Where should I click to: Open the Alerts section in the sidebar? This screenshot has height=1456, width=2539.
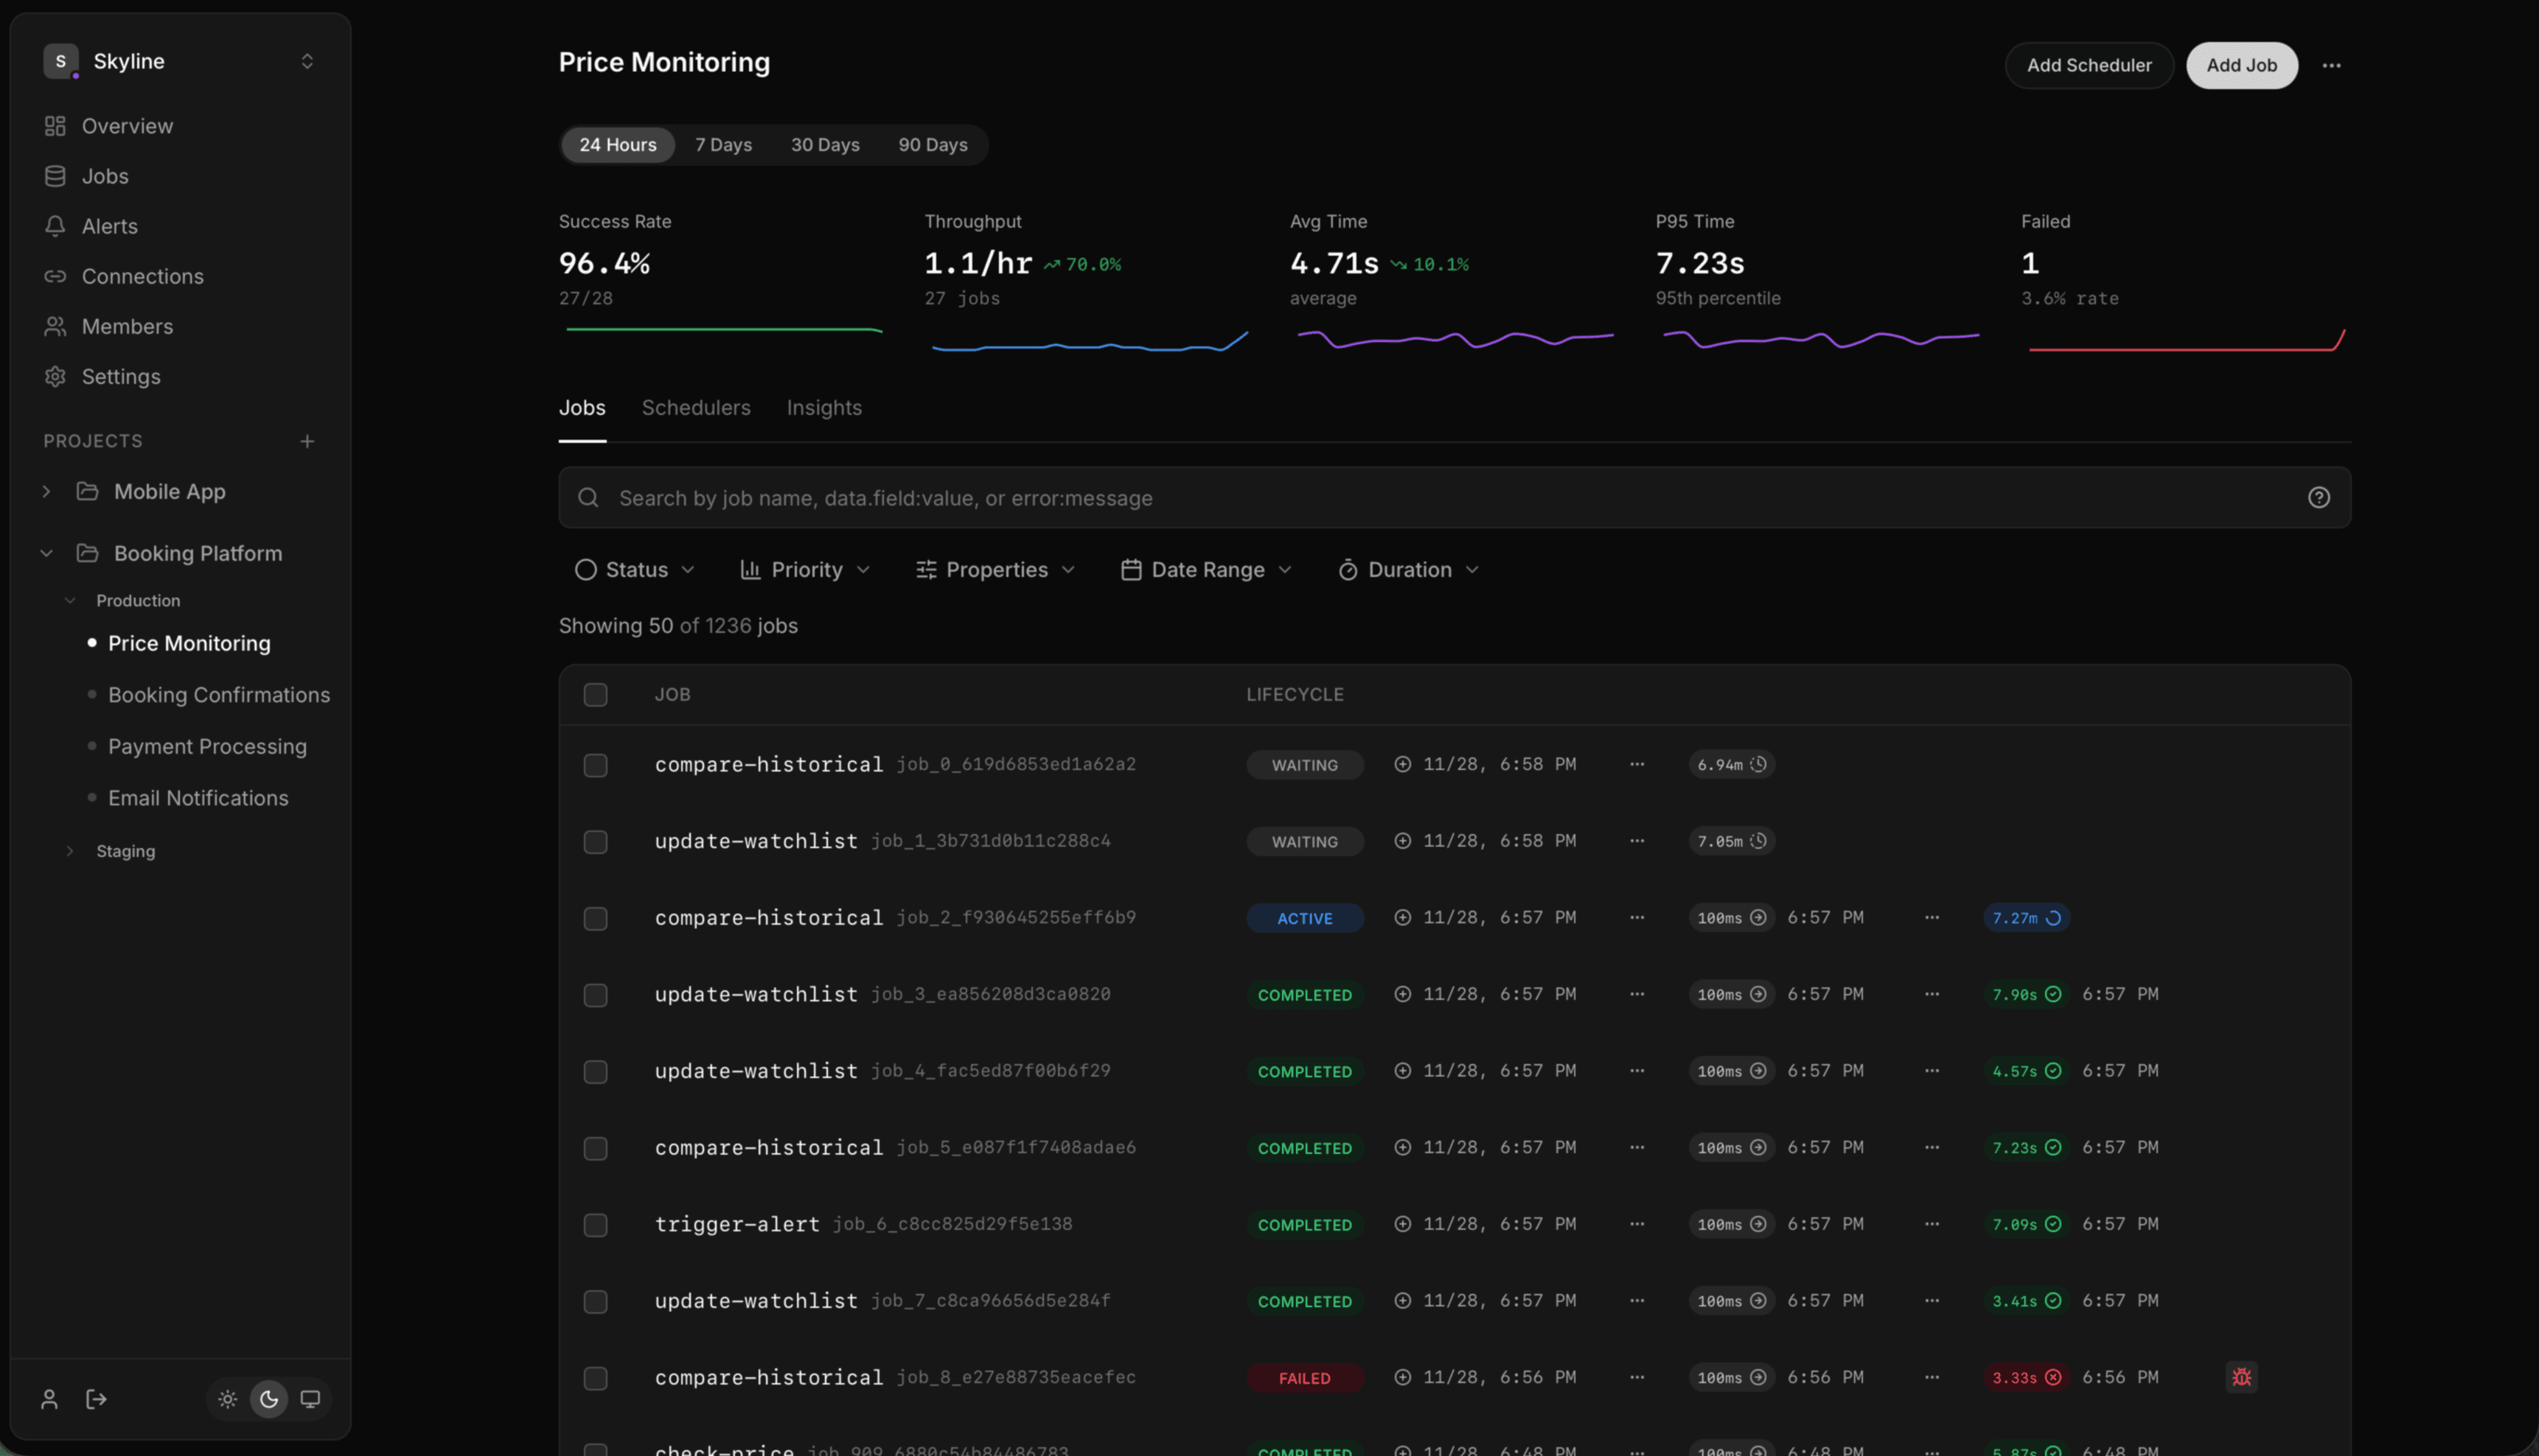(109, 226)
